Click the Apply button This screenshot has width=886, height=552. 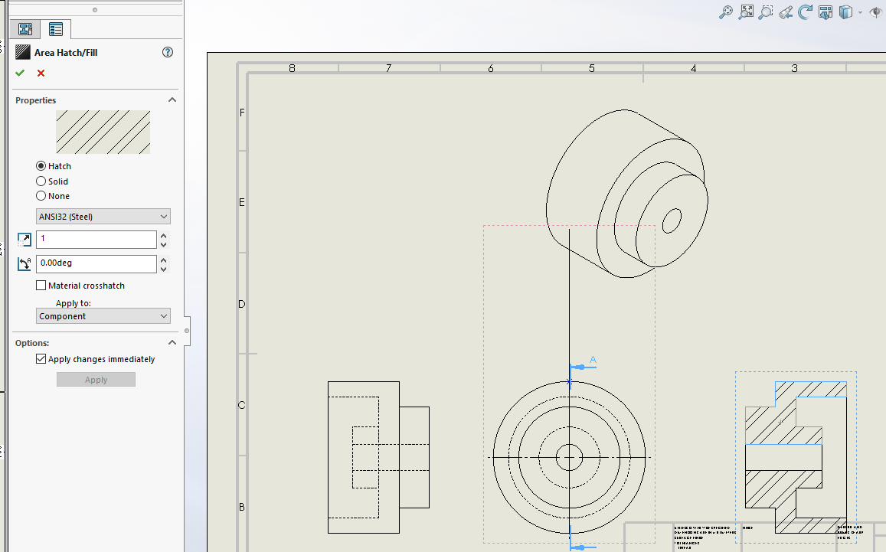coord(96,380)
